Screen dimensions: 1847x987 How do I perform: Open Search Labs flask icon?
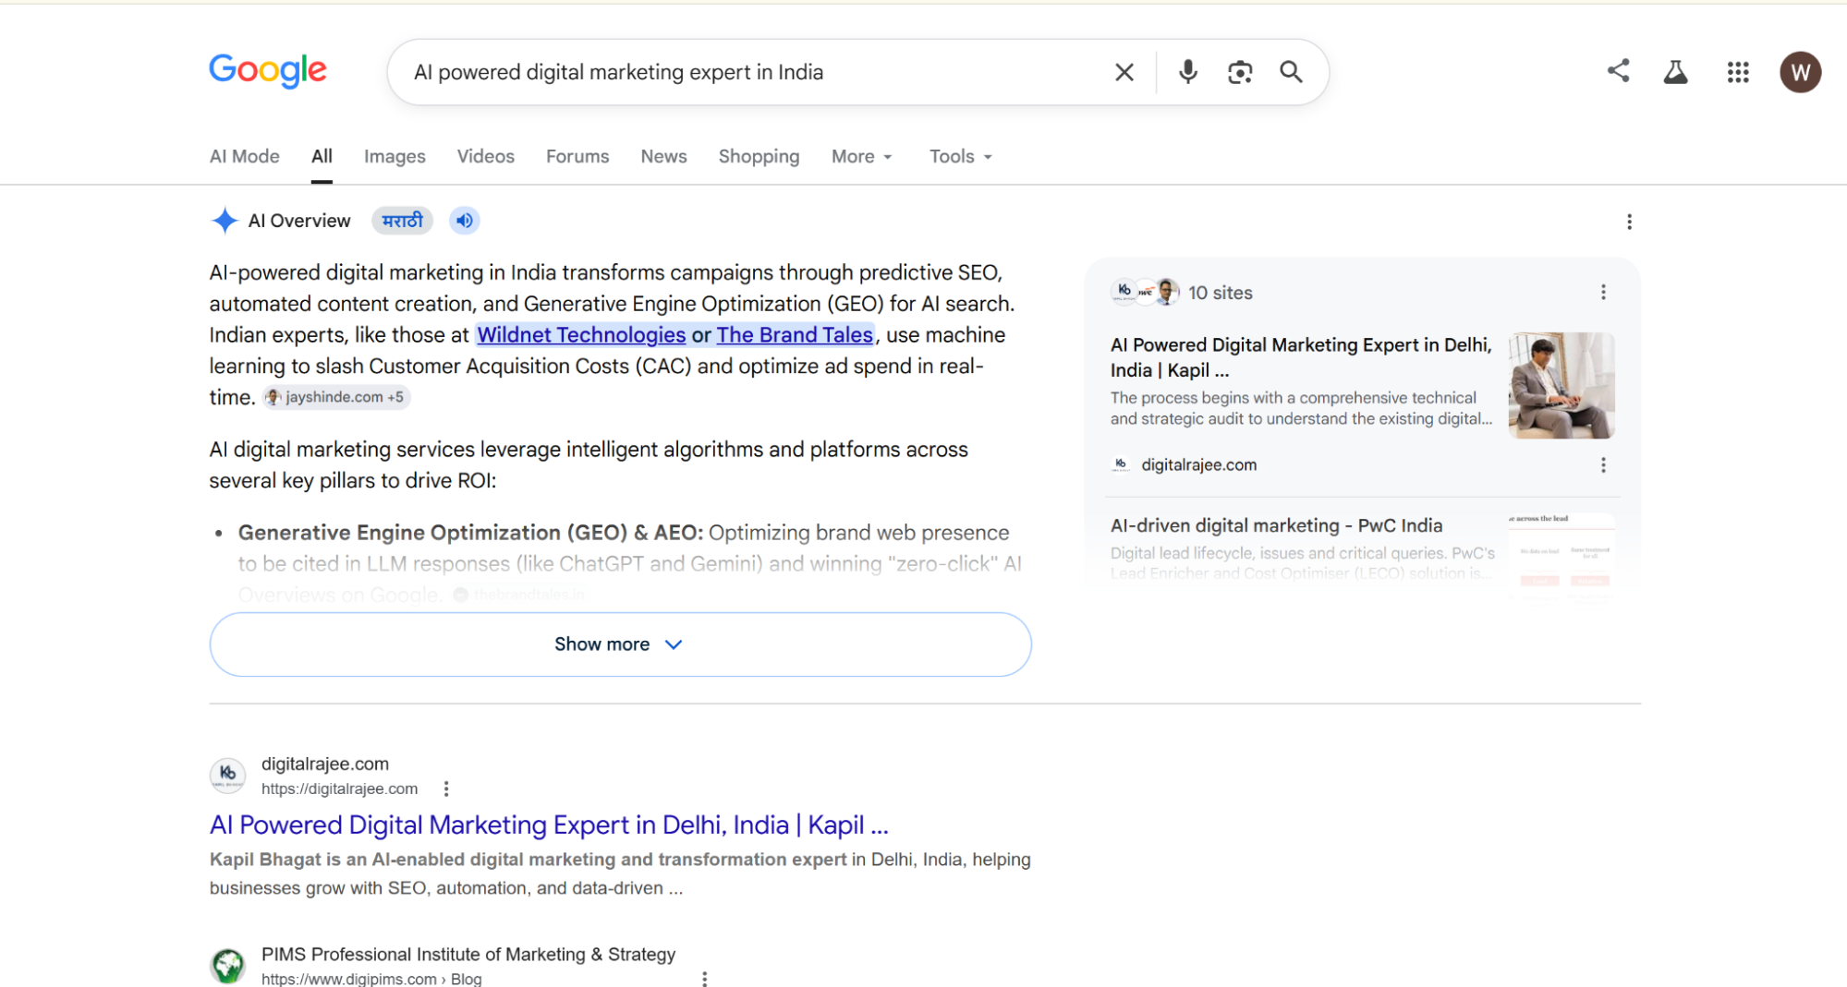tap(1675, 72)
